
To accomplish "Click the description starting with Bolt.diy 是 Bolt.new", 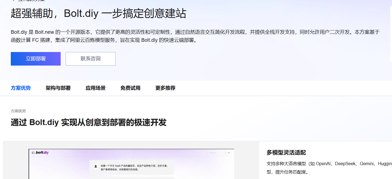I will (x=195, y=36).
